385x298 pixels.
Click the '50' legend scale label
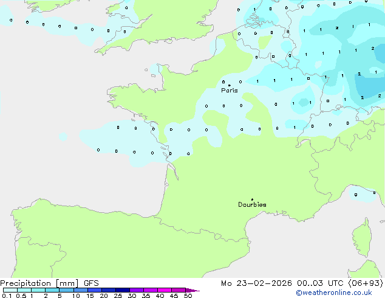click(188, 296)
